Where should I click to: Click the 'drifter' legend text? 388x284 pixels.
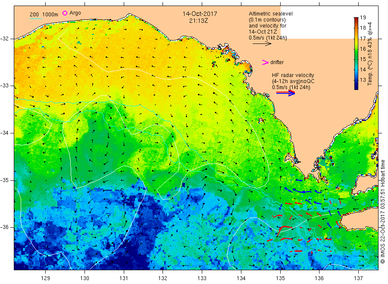tap(277, 62)
